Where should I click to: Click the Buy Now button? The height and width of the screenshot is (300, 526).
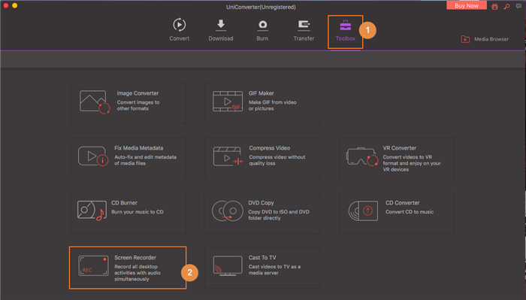(x=467, y=5)
